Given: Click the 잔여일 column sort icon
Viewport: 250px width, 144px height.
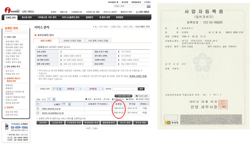Looking at the screenshot, I should [x=148, y=104].
